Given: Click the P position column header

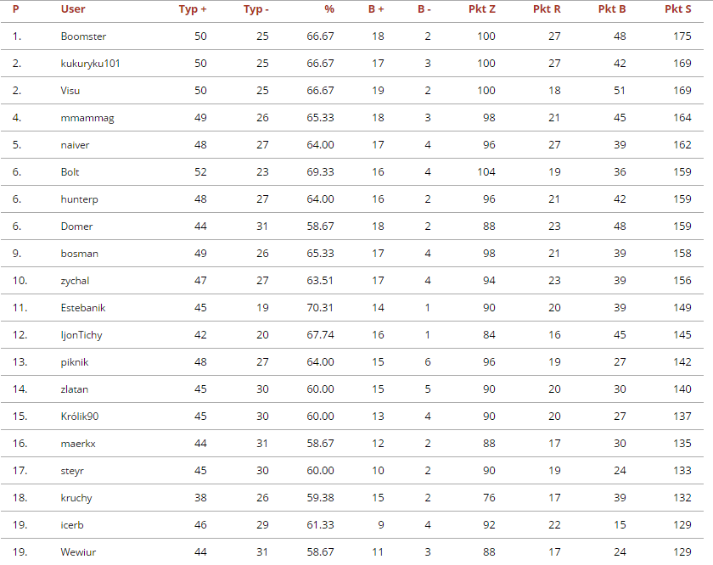Looking at the screenshot, I should (x=15, y=9).
